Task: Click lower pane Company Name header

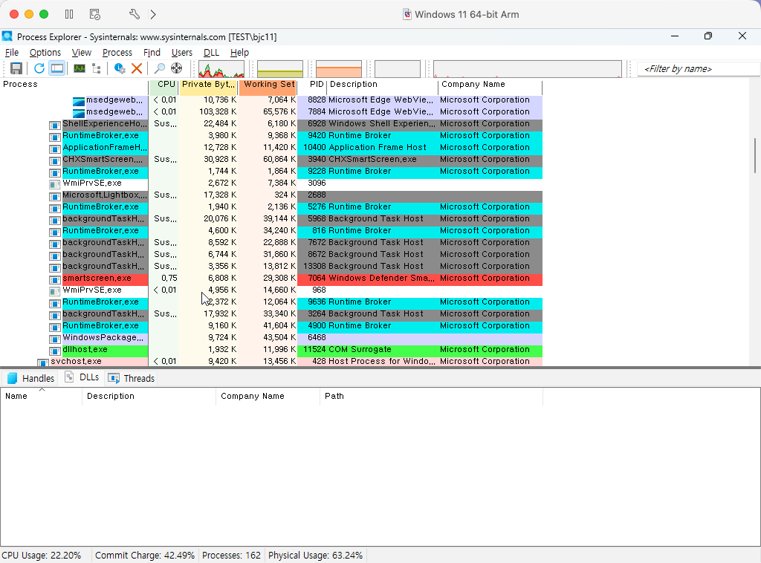Action: click(x=268, y=396)
